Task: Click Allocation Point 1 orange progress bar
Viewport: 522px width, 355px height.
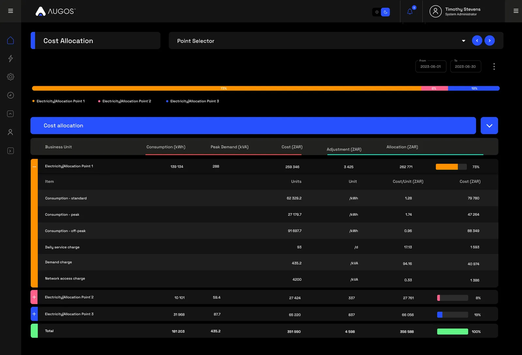Action: [451, 167]
